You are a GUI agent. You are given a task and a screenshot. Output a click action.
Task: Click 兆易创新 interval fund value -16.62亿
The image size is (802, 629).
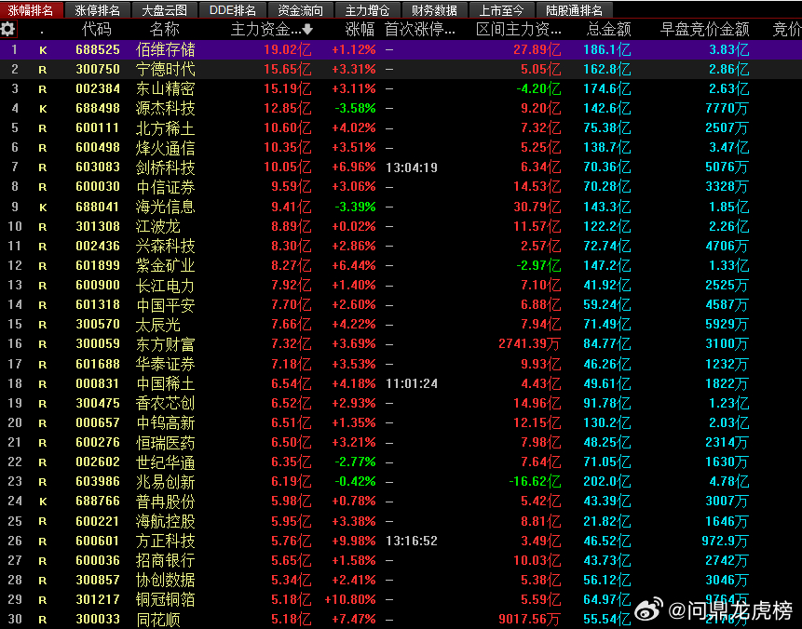535,481
